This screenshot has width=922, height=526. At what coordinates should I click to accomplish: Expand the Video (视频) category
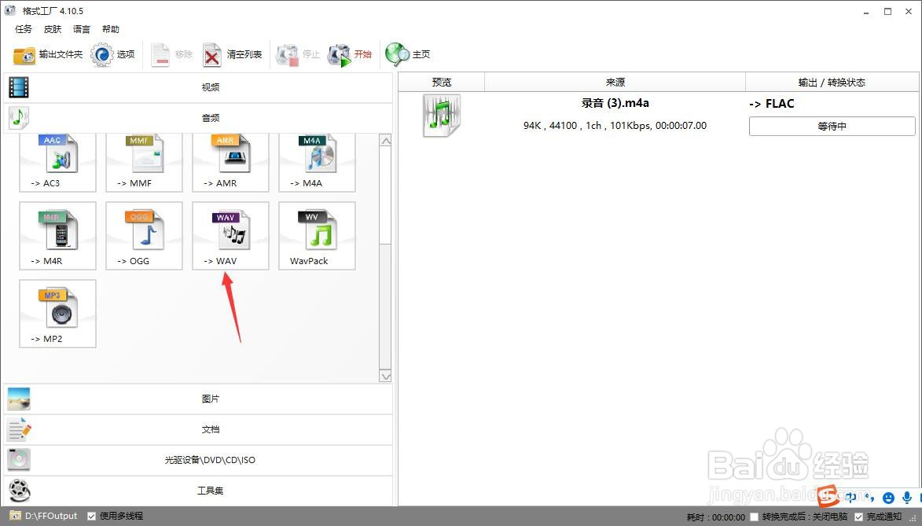pos(198,87)
